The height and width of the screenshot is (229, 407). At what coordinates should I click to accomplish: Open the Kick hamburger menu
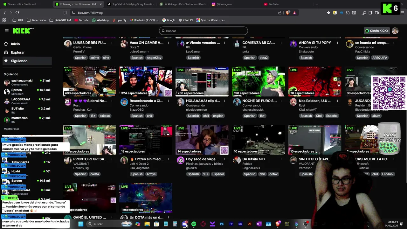click(x=7, y=31)
